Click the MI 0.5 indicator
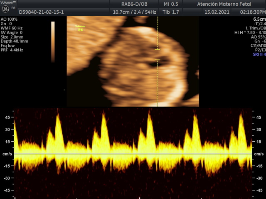Screen dimensions: 266x199 (171, 4)
